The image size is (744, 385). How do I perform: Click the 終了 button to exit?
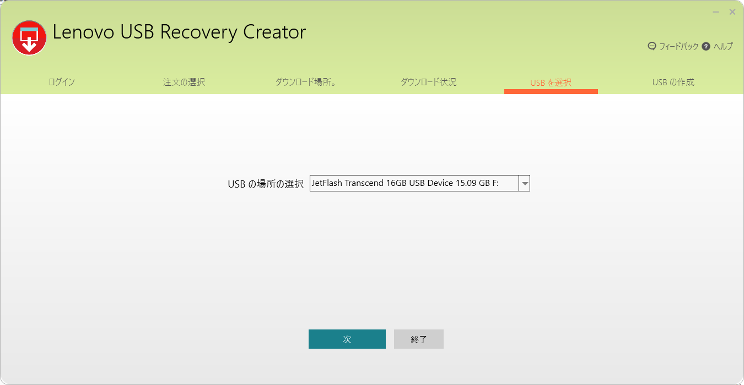[x=419, y=339]
